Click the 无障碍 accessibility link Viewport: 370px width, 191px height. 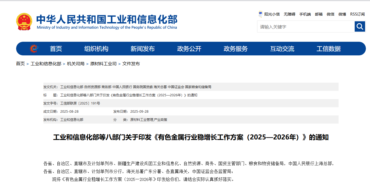(x=289, y=14)
